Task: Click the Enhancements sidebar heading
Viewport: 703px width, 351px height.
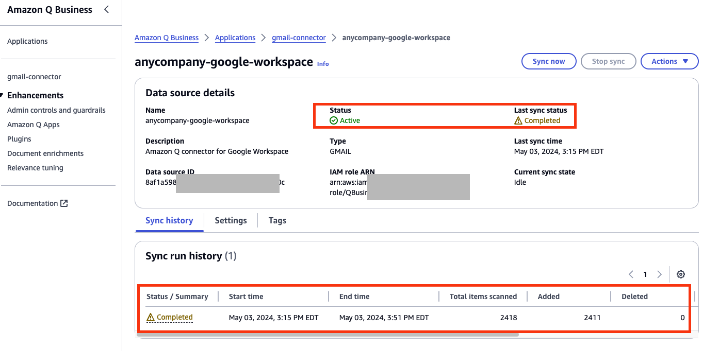Action: pos(36,95)
